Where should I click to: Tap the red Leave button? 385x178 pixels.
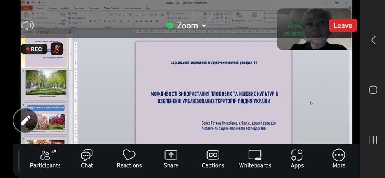tap(343, 25)
